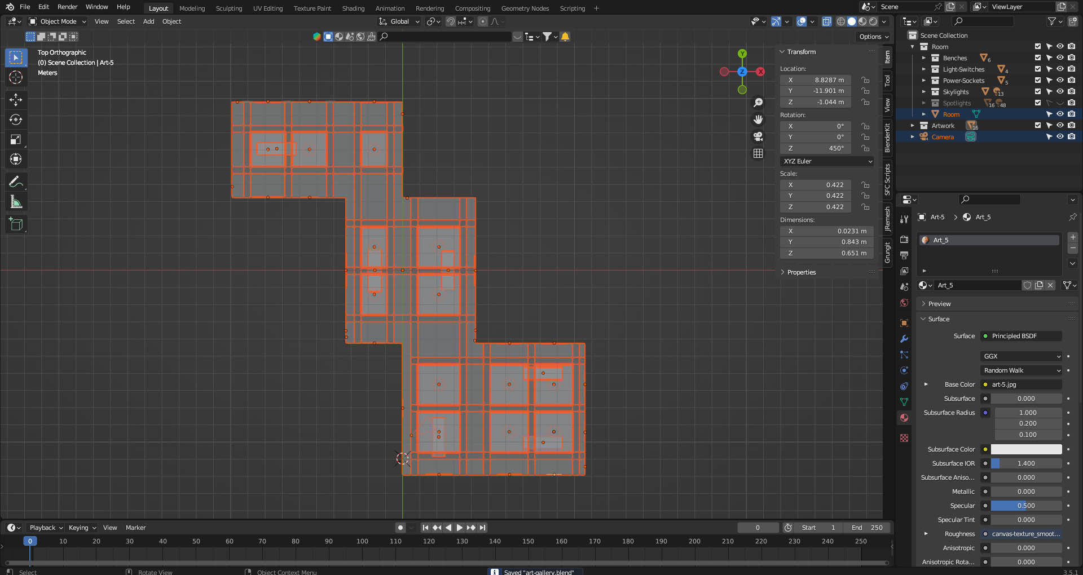Click the End frame 250 field
1083x575 pixels.
tap(868, 528)
